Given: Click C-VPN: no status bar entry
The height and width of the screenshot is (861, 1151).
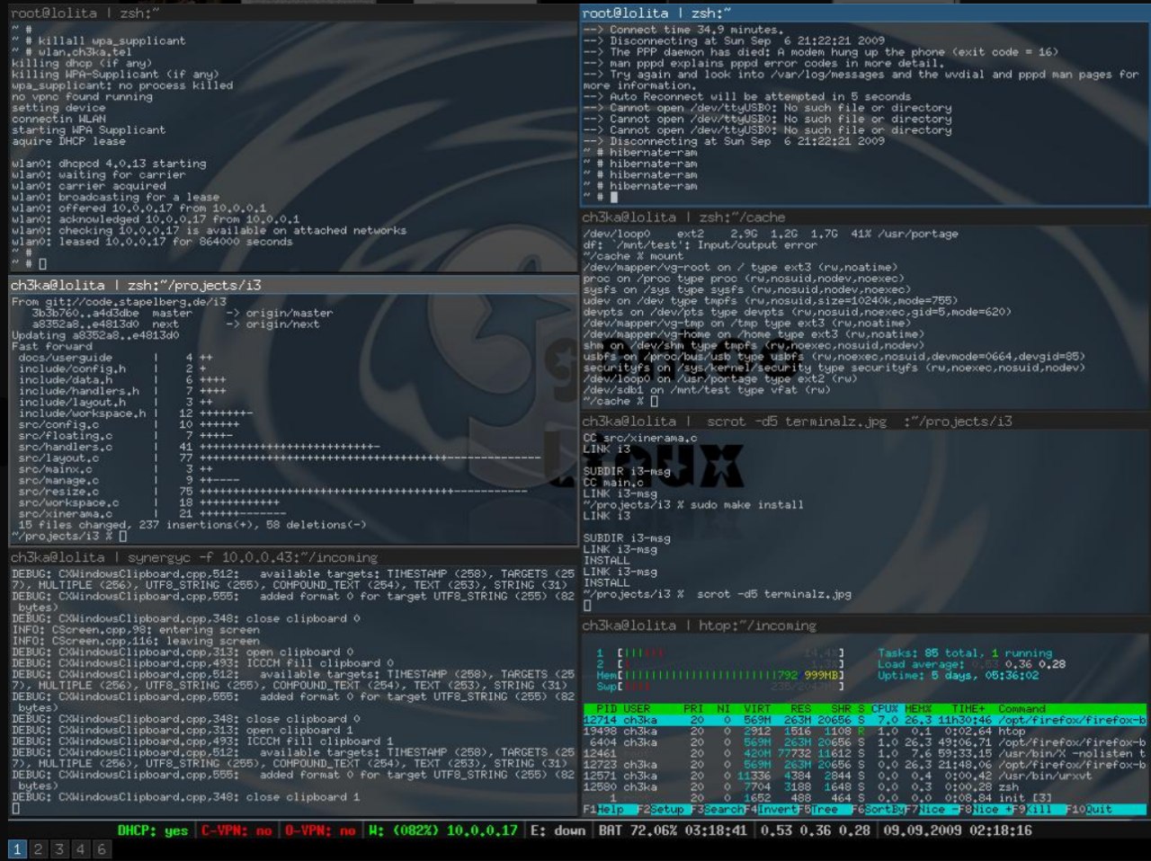Looking at the screenshot, I should 236,830.
